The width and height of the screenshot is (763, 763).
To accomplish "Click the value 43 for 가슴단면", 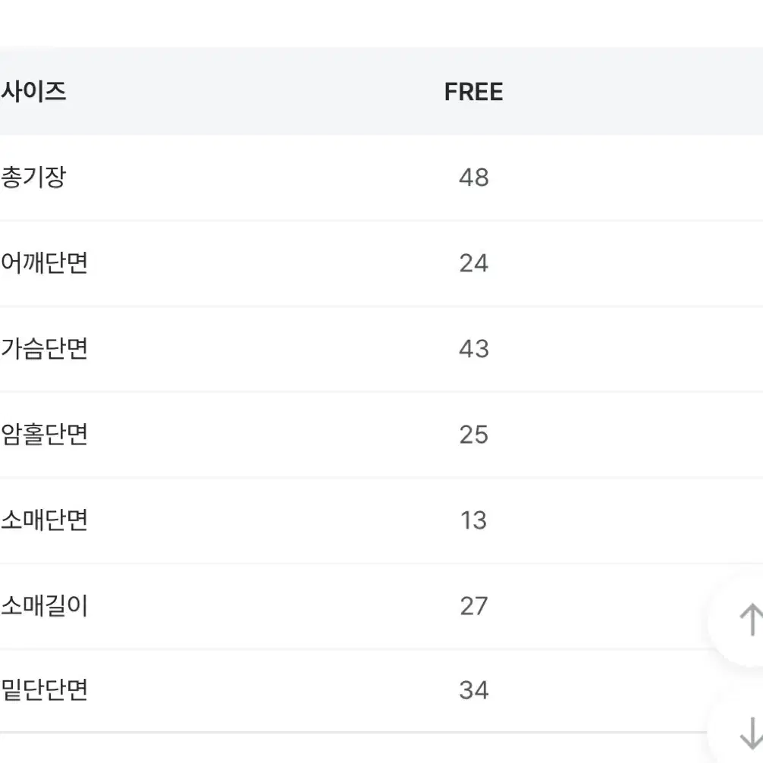I will coord(473,349).
